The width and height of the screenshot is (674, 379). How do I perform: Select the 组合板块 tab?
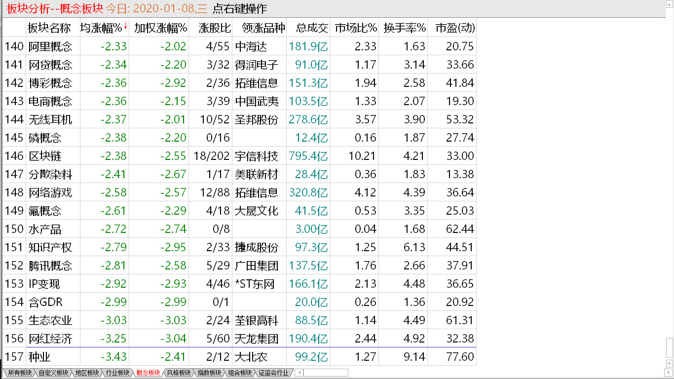[240, 373]
